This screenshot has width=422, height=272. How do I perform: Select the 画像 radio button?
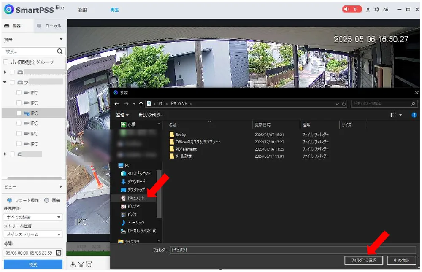coord(46,200)
